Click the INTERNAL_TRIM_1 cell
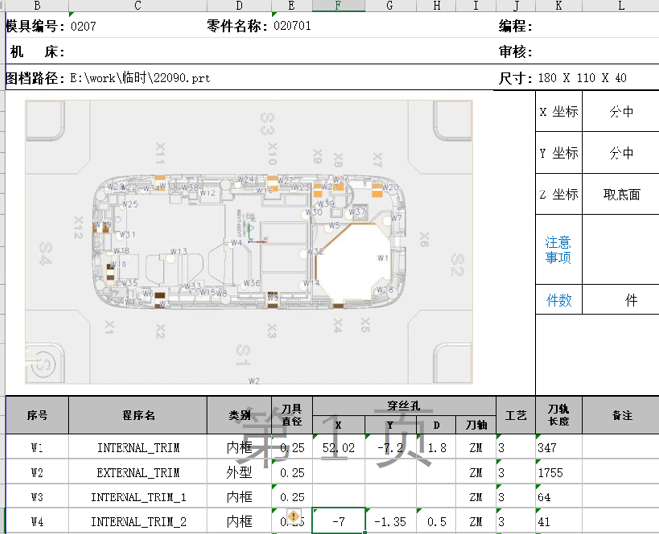The image size is (659, 534). (138, 497)
